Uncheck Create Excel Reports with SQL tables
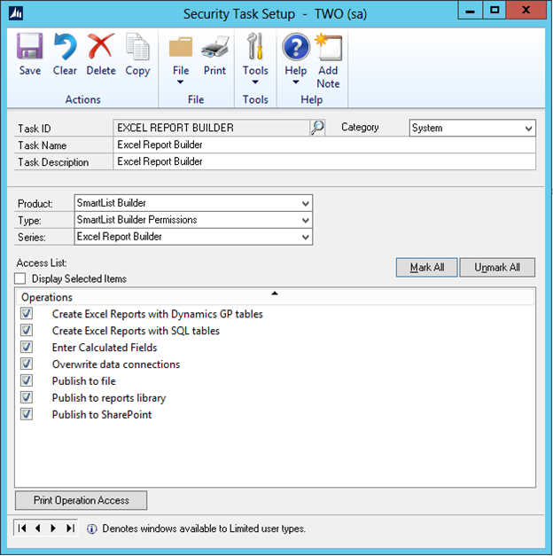Screen dimensions: 553x556 point(27,330)
